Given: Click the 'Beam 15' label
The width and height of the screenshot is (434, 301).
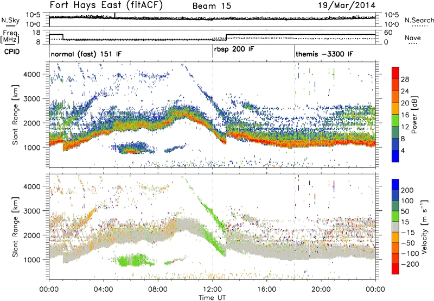Looking at the screenshot, I should [x=212, y=6].
